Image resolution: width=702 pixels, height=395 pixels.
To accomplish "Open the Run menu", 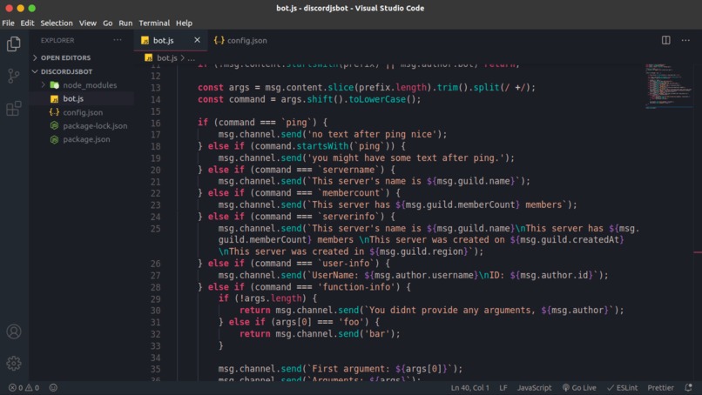I will click(125, 23).
